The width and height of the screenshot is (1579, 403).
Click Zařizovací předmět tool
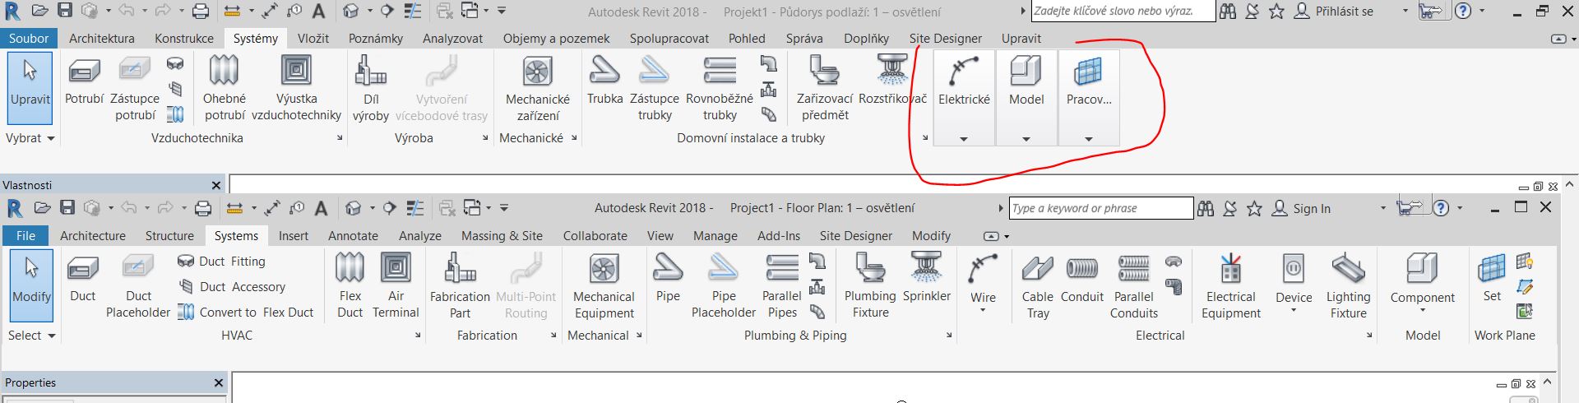[x=825, y=89]
